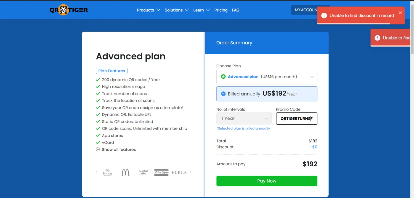Image resolution: width=414 pixels, height=198 pixels.
Task: Click the Atlas Copco logo
Action: click(161, 172)
